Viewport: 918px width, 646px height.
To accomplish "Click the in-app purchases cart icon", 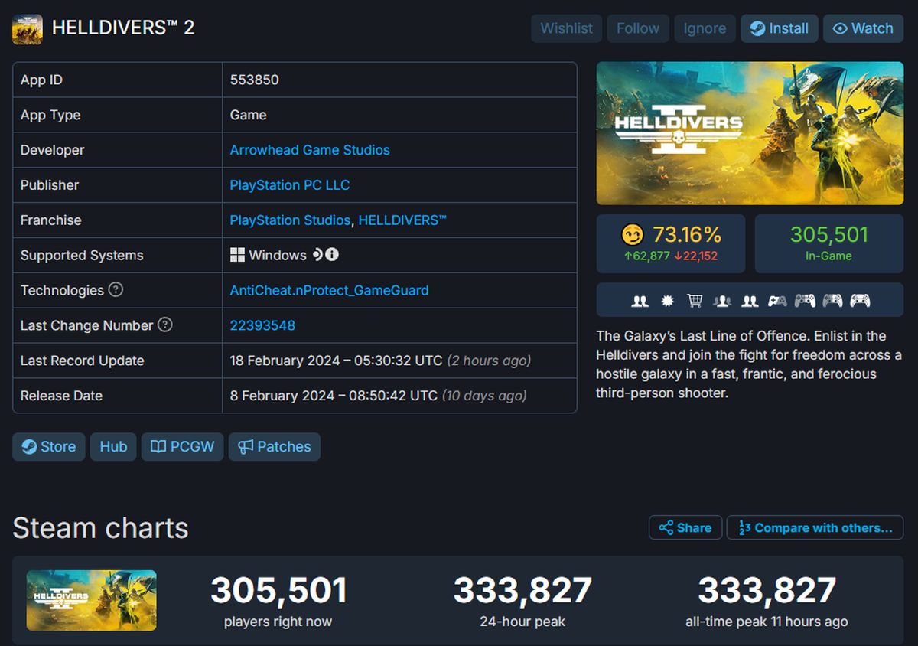I will [695, 301].
